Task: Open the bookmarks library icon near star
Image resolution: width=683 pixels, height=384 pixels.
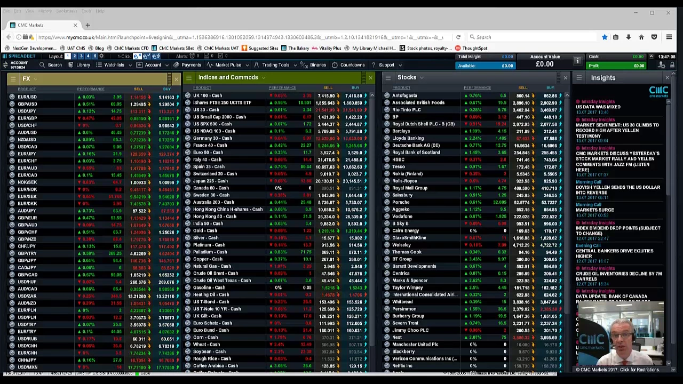Action: click(x=616, y=37)
